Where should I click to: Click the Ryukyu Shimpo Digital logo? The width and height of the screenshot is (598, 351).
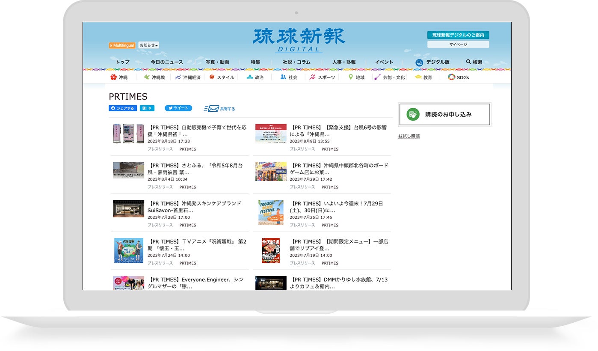(x=299, y=40)
